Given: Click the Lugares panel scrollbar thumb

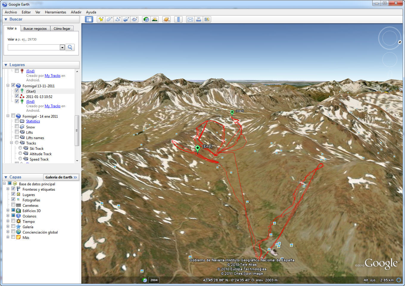Looking at the screenshot, I should tap(77, 130).
